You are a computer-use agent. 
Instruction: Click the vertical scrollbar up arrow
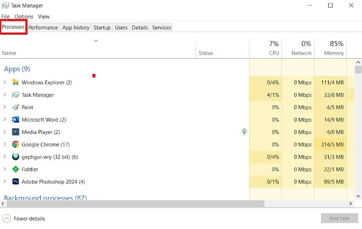coord(358,63)
